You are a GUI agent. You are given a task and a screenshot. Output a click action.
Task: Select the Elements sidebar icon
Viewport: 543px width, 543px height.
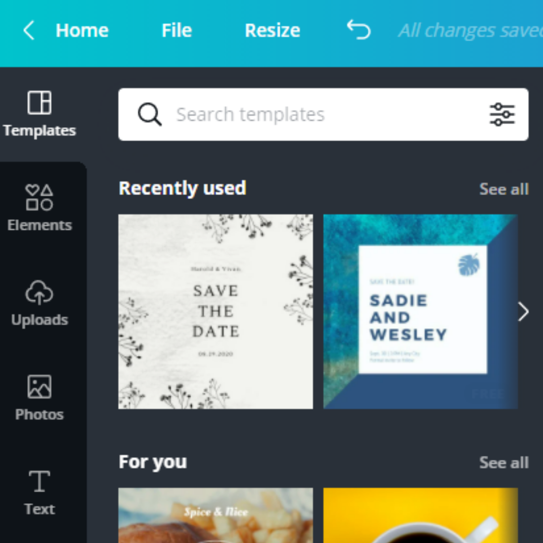click(39, 206)
